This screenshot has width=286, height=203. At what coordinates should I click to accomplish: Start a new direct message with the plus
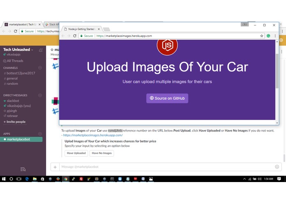40,95
